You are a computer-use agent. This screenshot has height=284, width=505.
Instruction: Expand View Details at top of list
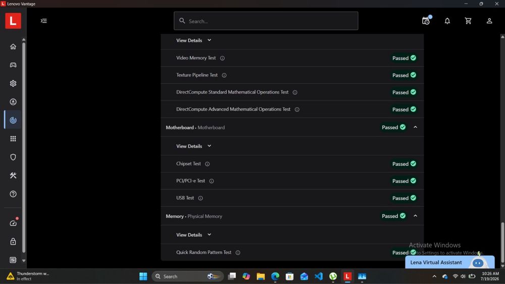click(x=193, y=40)
